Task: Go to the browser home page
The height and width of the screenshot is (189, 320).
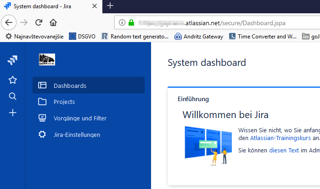Action: click(53, 22)
